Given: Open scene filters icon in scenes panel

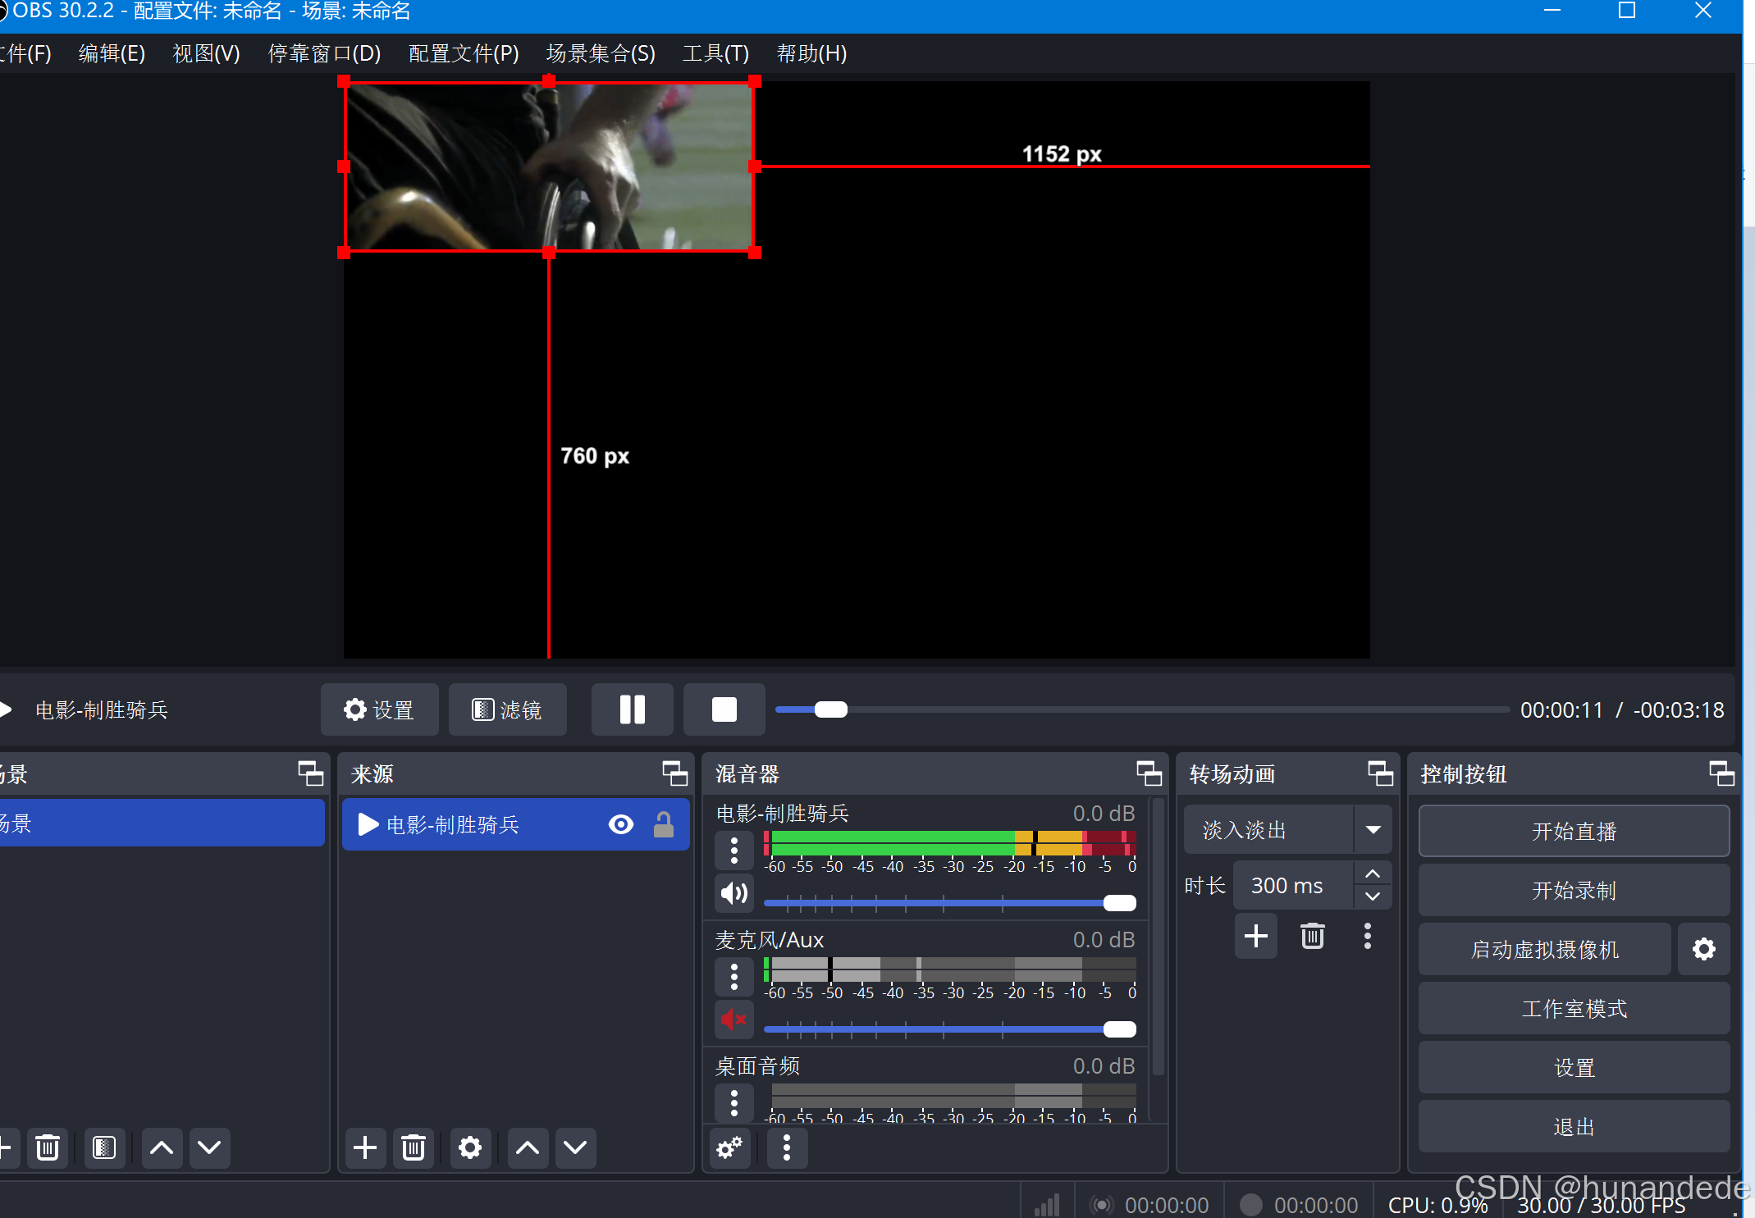Looking at the screenshot, I should click(104, 1147).
